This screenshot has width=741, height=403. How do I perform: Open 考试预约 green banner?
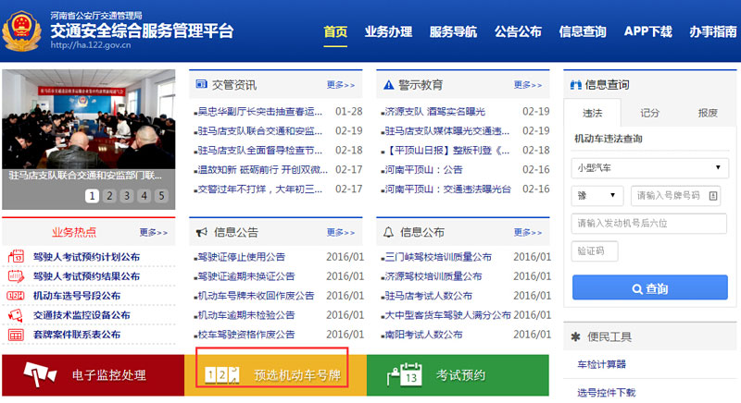[458, 375]
